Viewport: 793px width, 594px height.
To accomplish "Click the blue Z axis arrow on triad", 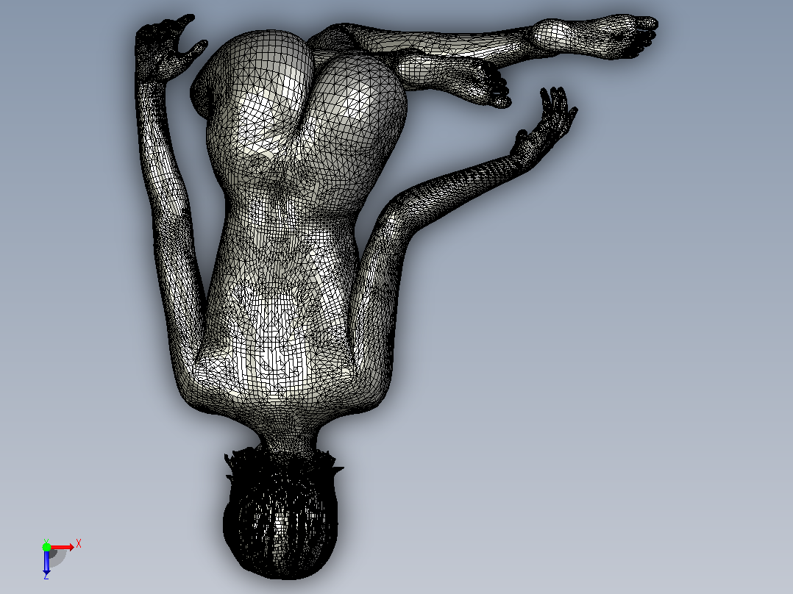I will pyautogui.click(x=46, y=562).
